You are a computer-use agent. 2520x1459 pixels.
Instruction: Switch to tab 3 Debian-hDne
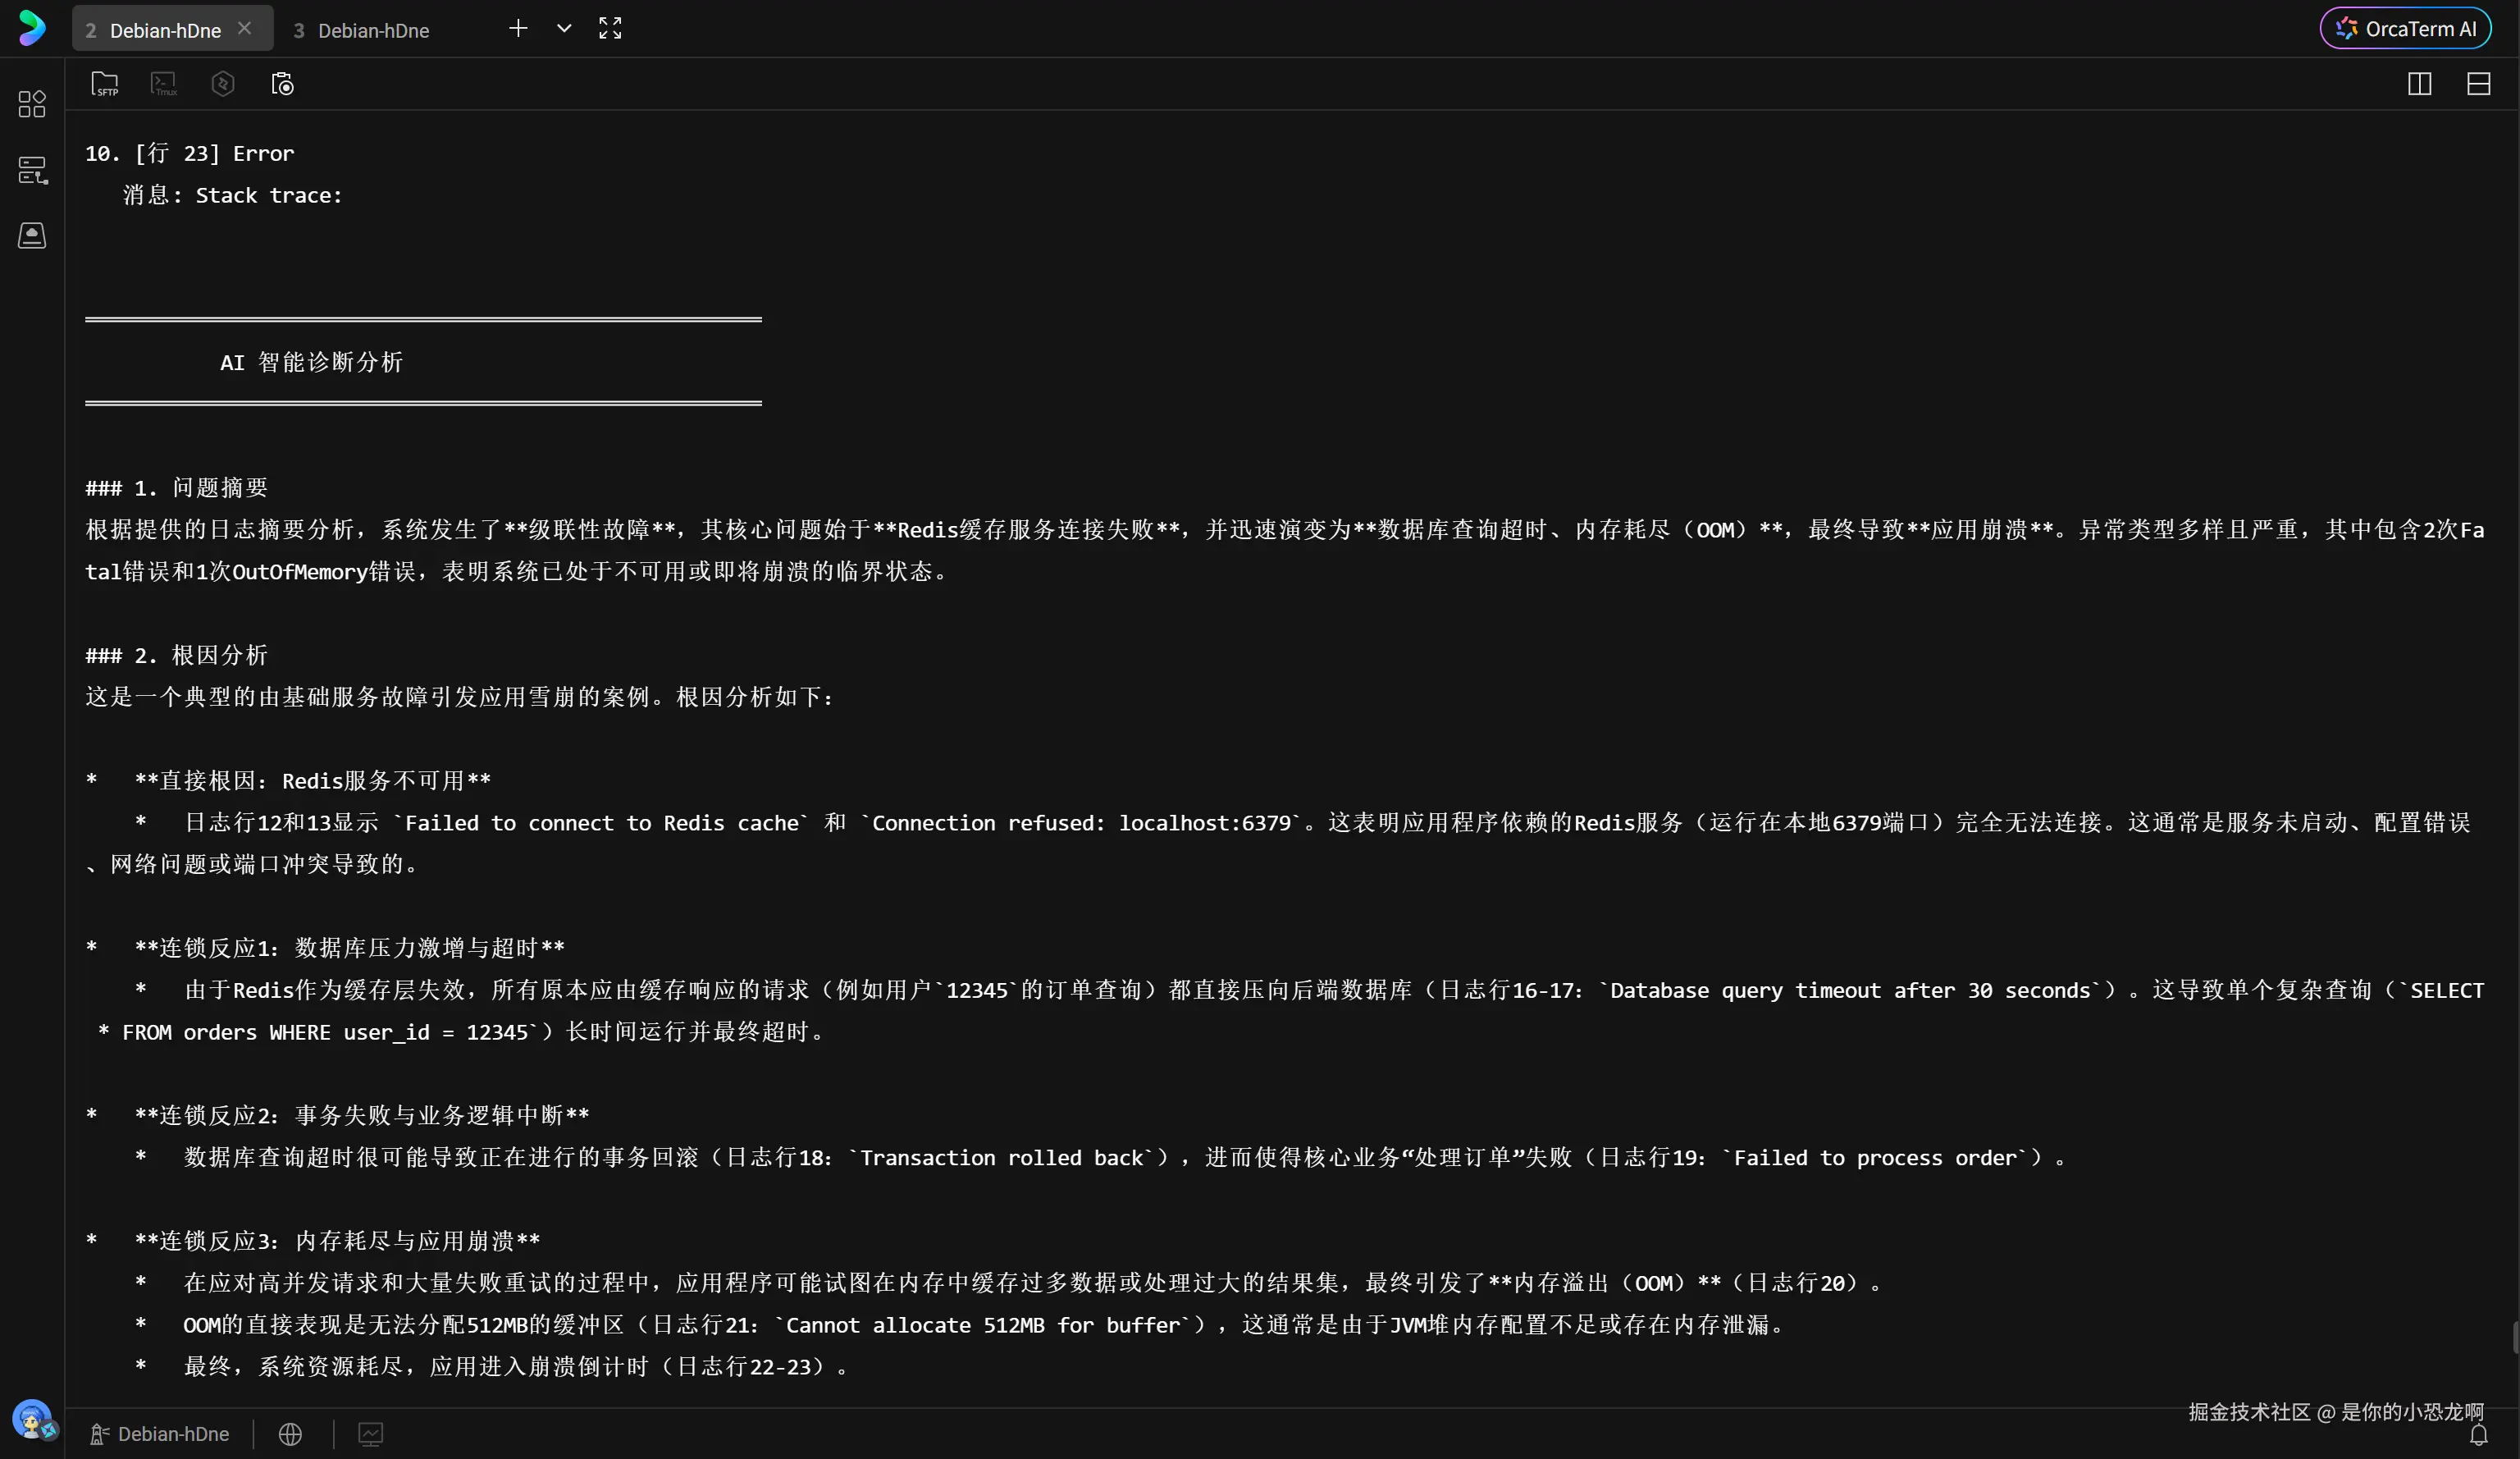pos(362,30)
